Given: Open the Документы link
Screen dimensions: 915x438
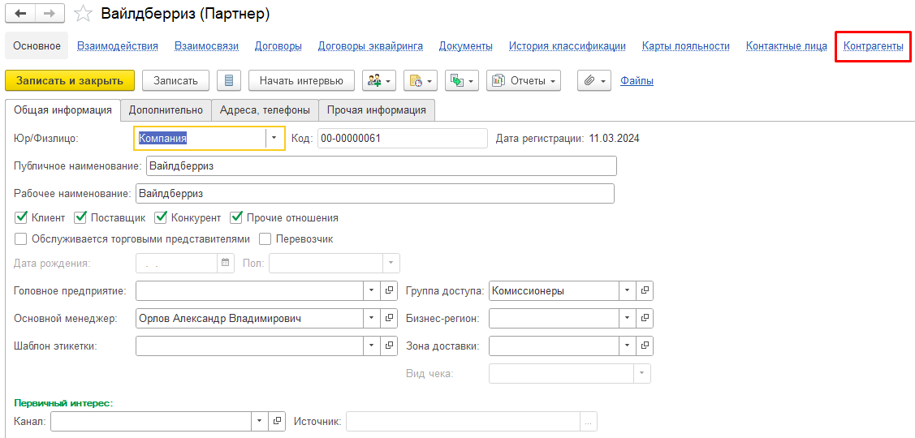Looking at the screenshot, I should pos(466,46).
